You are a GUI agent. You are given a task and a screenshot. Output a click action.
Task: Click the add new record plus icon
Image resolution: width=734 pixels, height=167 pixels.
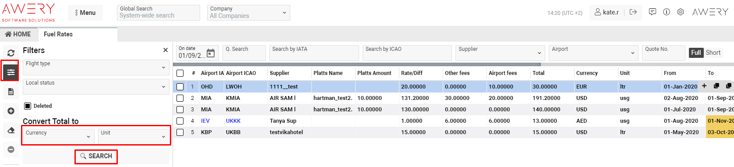click(x=11, y=111)
